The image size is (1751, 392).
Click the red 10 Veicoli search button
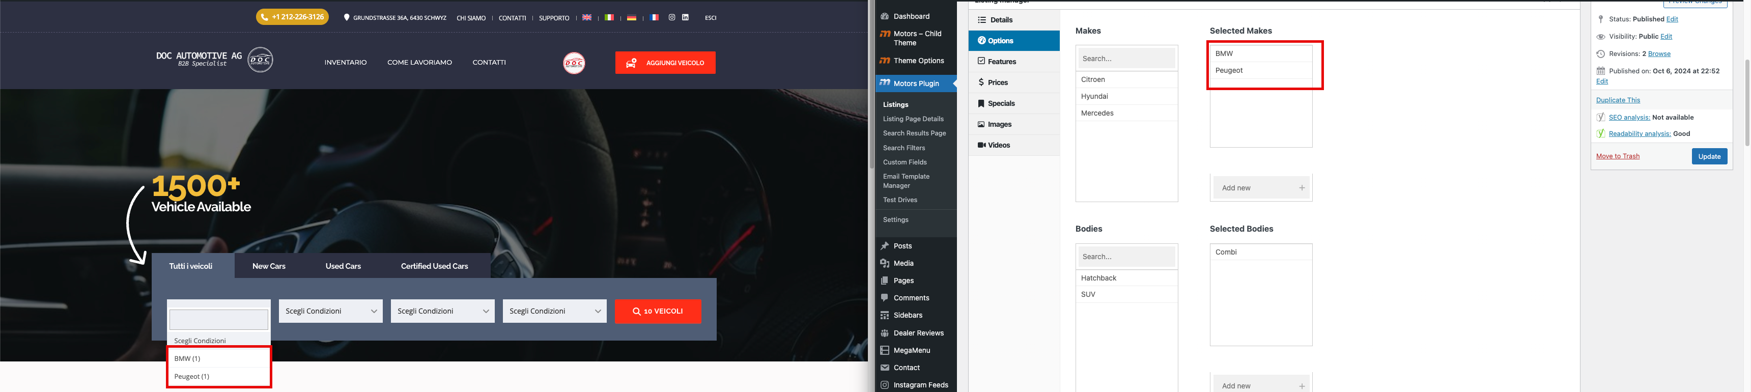coord(658,311)
